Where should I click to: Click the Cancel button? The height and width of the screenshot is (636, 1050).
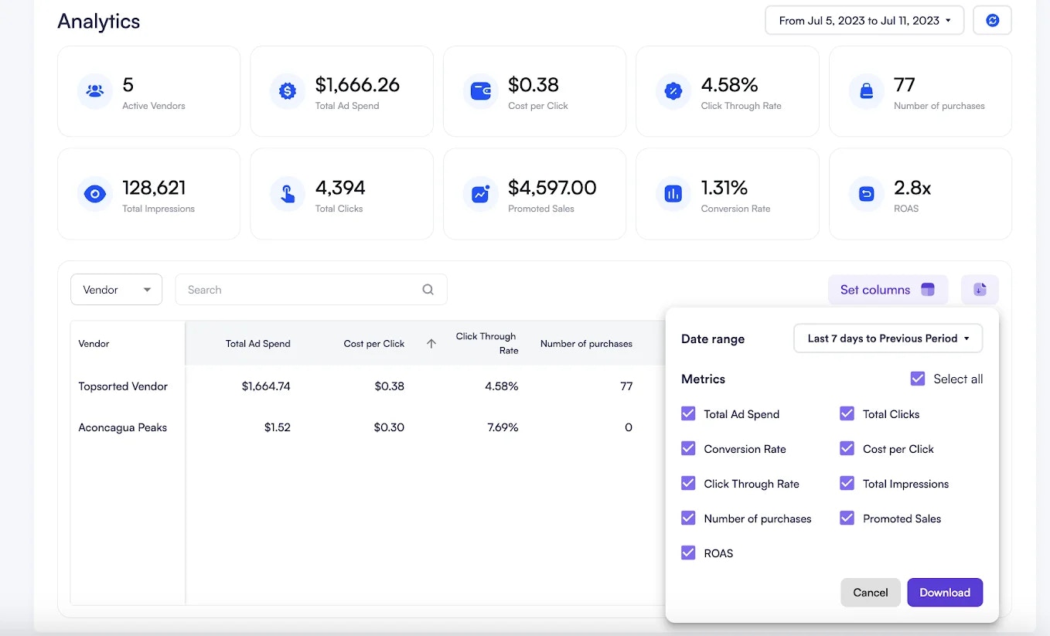coord(870,592)
